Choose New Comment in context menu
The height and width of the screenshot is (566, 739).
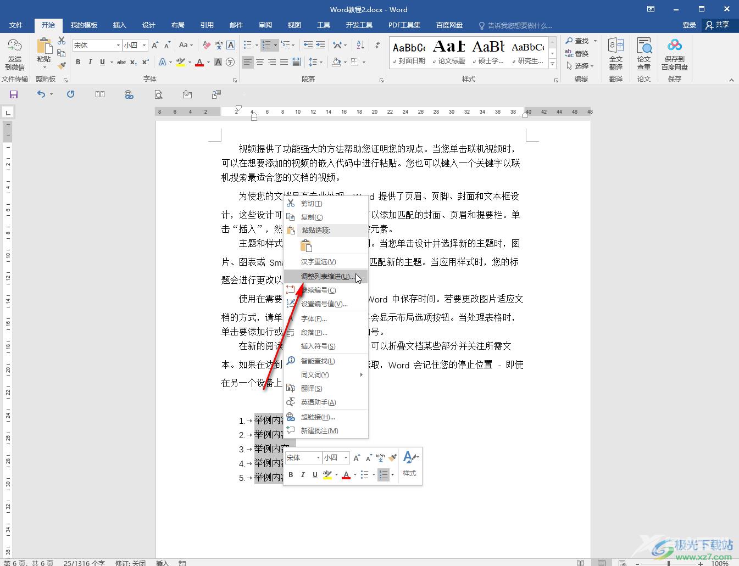pyautogui.click(x=326, y=431)
